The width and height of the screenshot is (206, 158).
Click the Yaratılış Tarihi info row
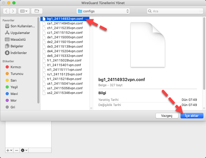[148, 100]
